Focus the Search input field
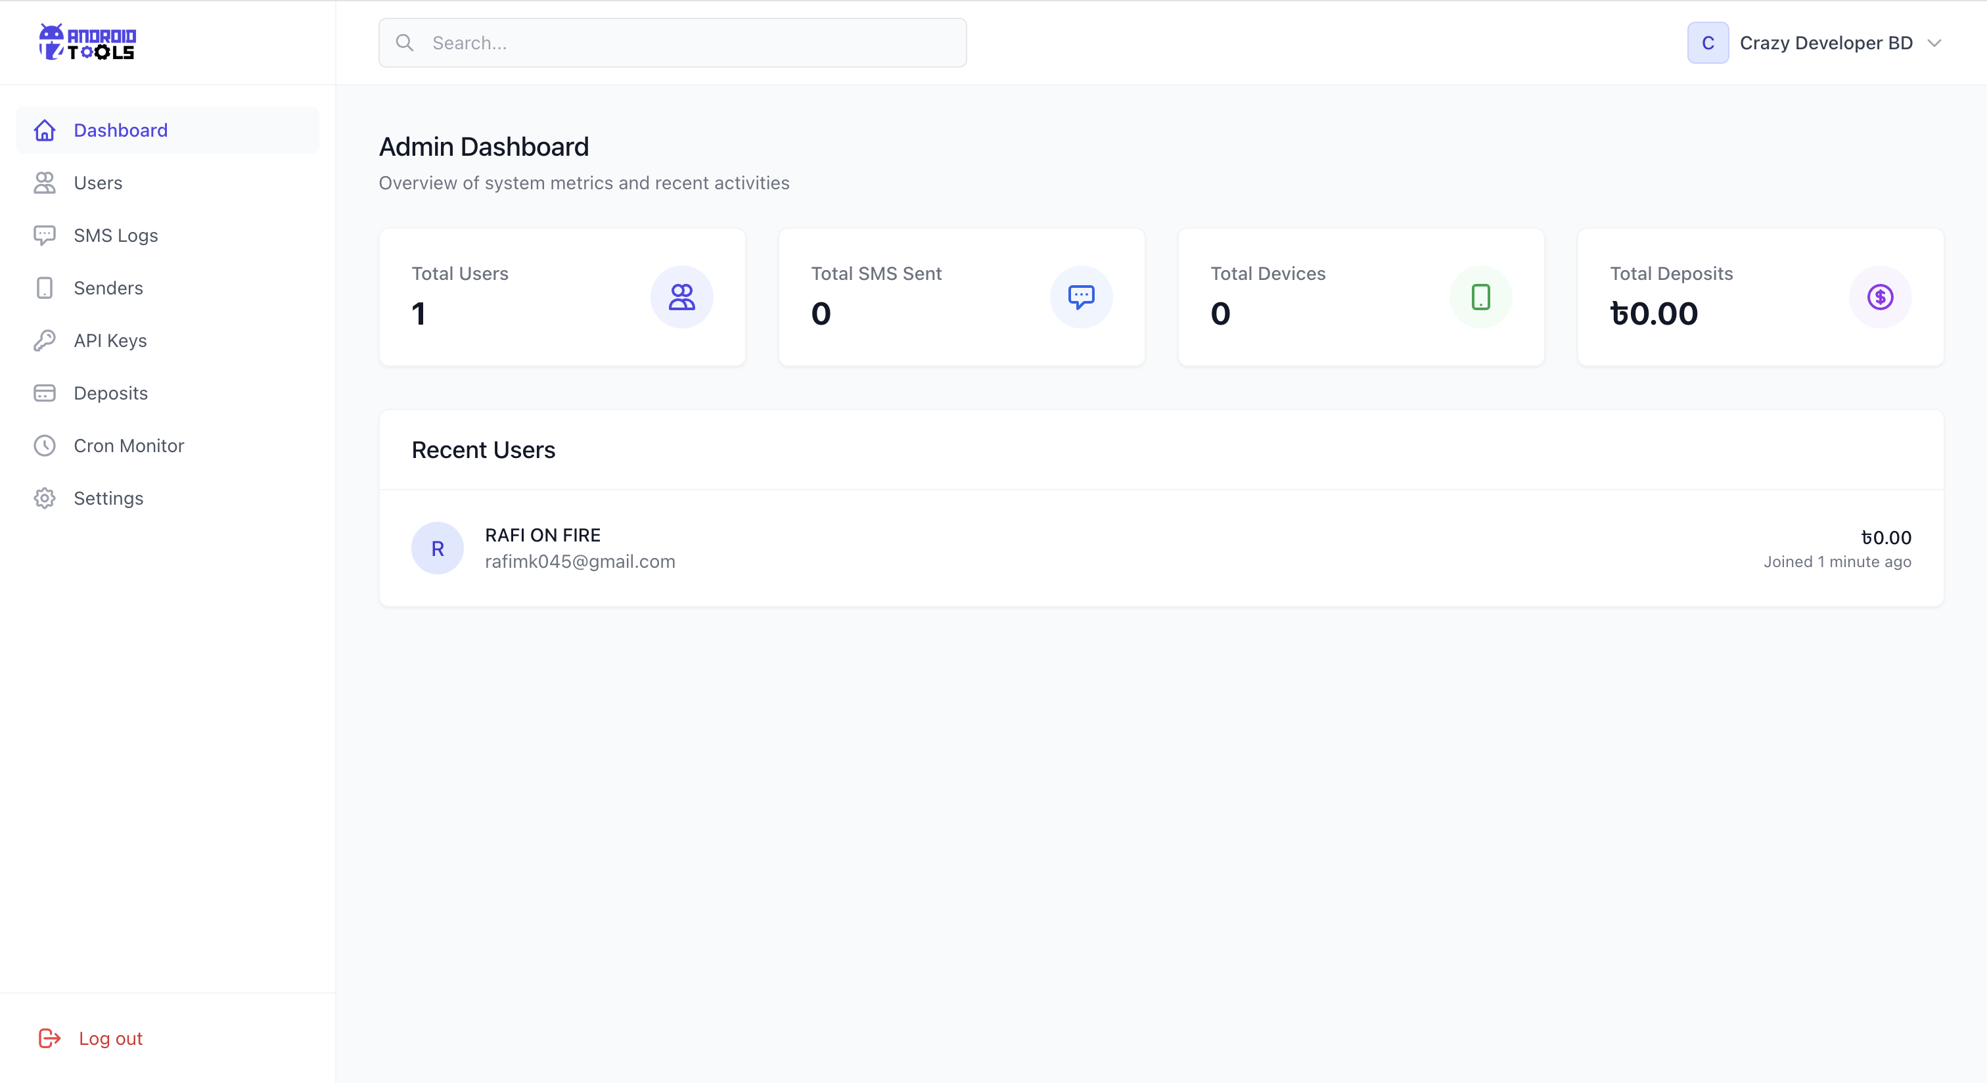 coord(672,43)
